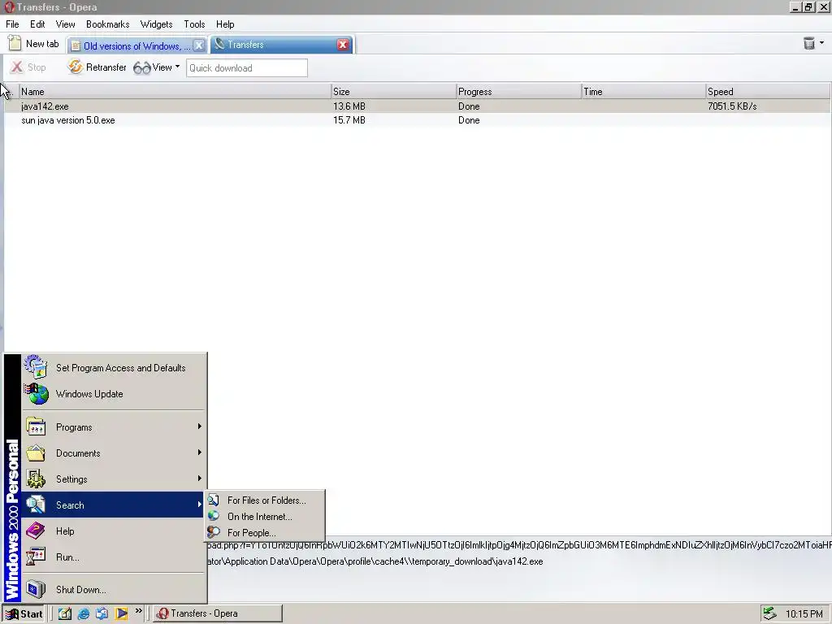Click Show Desktop quick launch icon
Image resolution: width=832 pixels, height=624 pixels.
pos(65,613)
